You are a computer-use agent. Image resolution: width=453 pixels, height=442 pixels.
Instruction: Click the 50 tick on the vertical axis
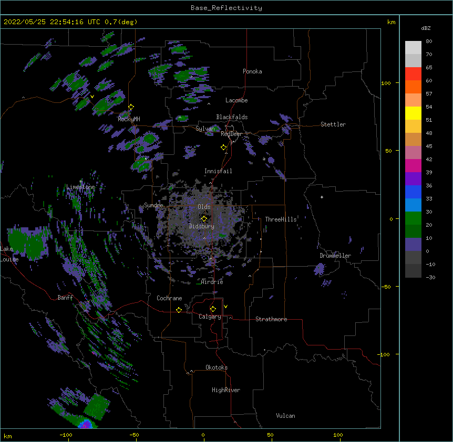388,151
